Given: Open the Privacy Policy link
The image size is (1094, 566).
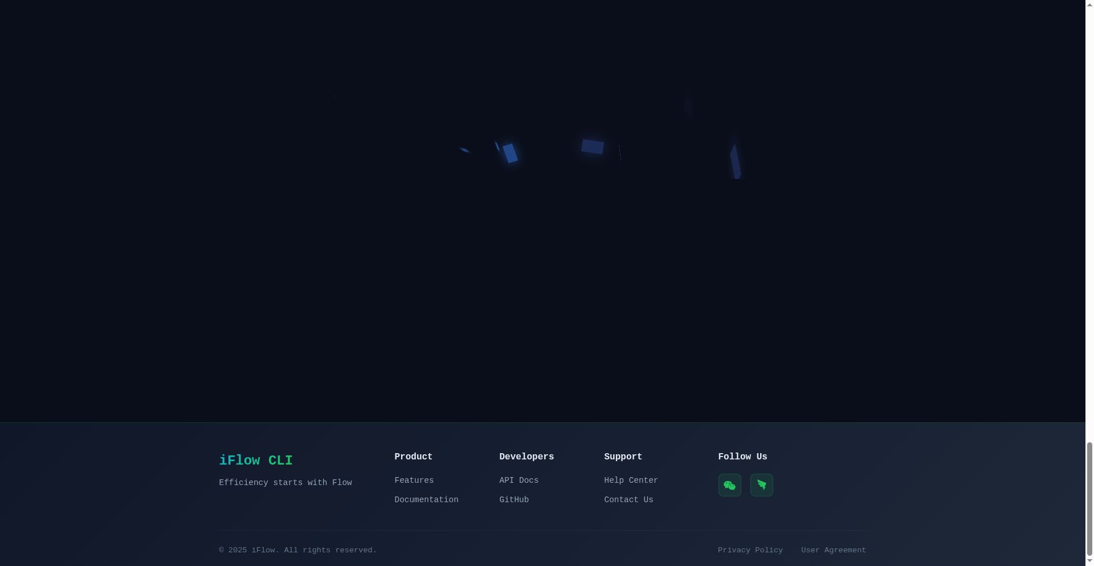Looking at the screenshot, I should [x=750, y=550].
